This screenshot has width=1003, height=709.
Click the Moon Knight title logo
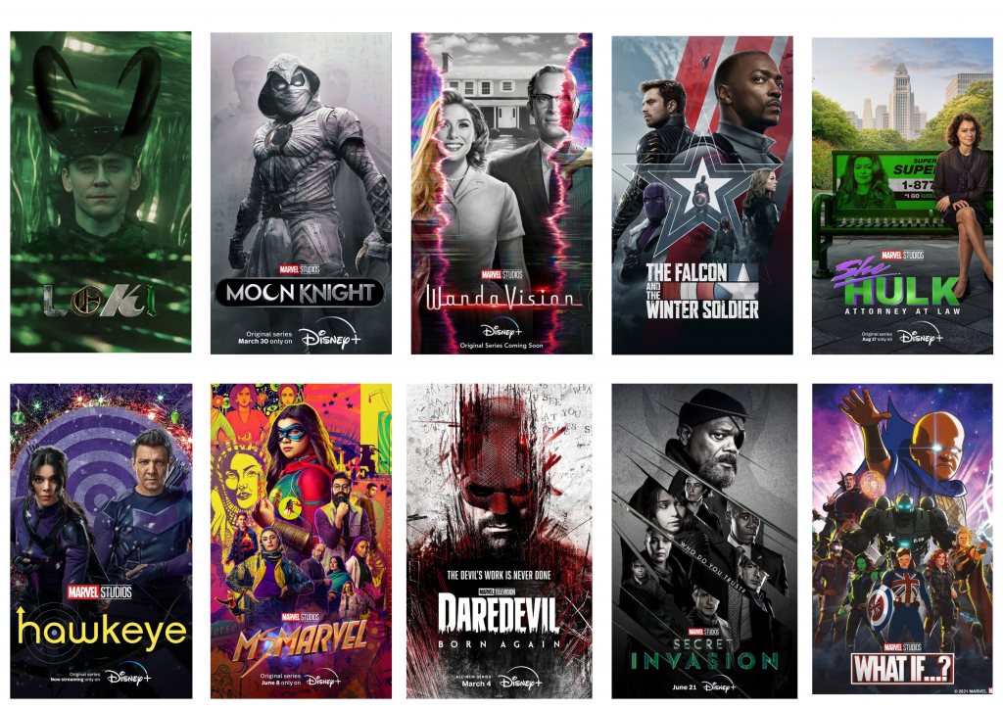[300, 293]
